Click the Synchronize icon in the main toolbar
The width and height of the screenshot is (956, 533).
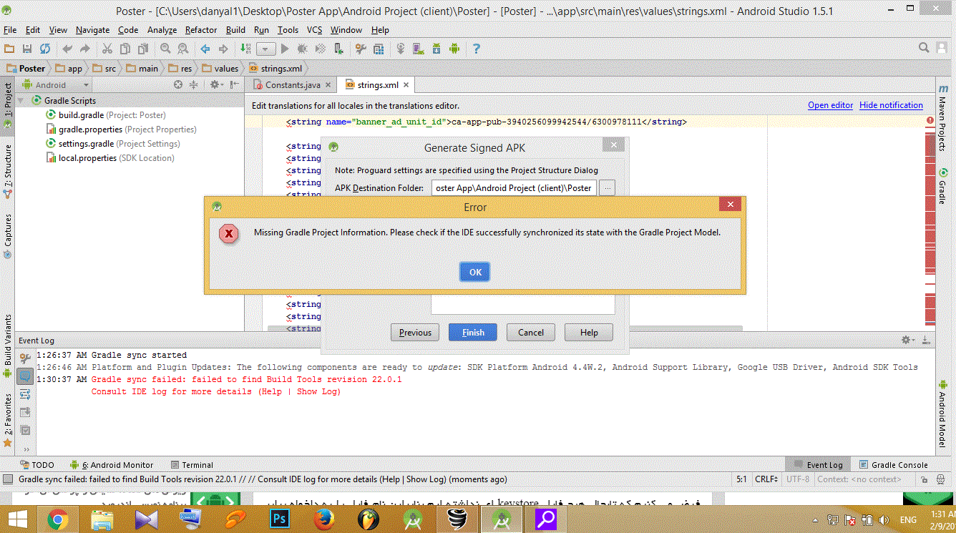[x=44, y=49]
